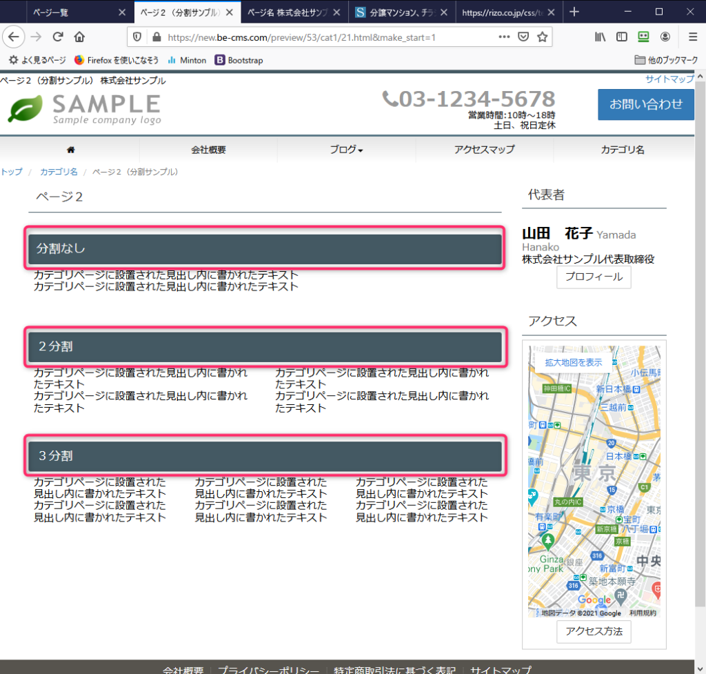Open a new browser tab with plus
The height and width of the screenshot is (674, 706).
[x=574, y=12]
